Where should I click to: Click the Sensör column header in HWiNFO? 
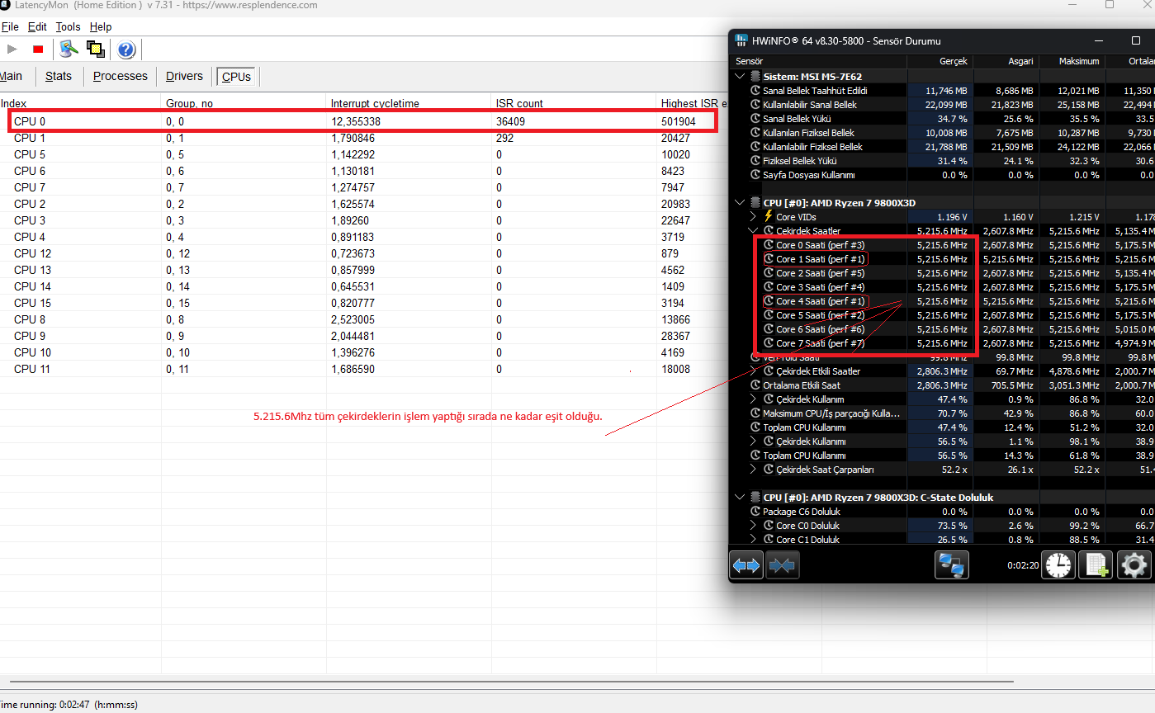tap(818, 61)
